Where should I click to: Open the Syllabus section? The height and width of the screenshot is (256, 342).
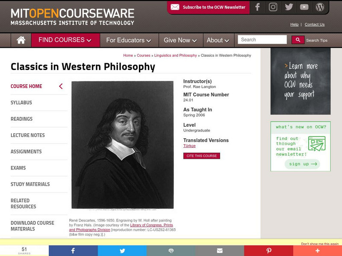pyautogui.click(x=21, y=102)
